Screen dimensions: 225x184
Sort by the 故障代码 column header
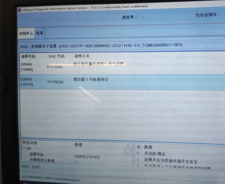pos(28,56)
